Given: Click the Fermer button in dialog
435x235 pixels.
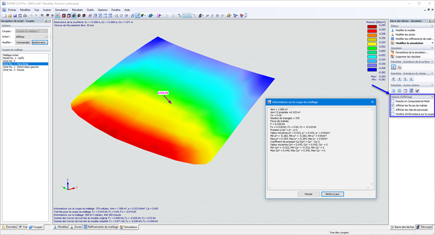Looking at the screenshot, I should [309, 194].
